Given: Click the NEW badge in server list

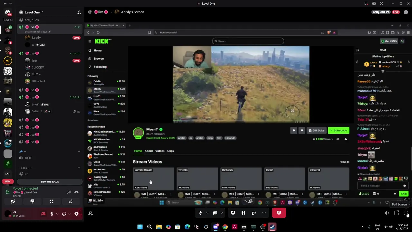Looking at the screenshot, I should click(x=8, y=181).
